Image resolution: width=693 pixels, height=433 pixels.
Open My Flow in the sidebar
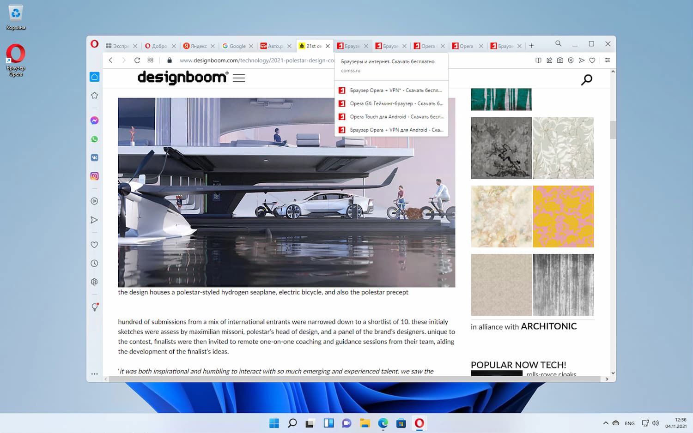click(94, 220)
